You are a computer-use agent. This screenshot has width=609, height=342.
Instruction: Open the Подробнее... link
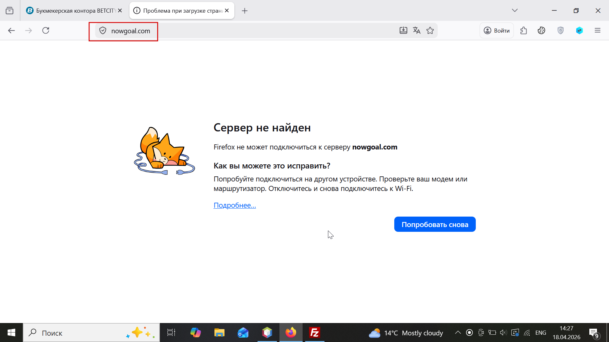pos(235,205)
